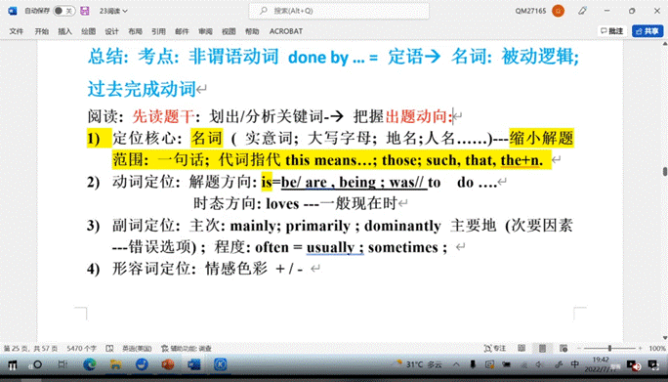The height and width of the screenshot is (382, 668).
Task: Click the word 'dominantly' in document
Action: tap(402, 226)
